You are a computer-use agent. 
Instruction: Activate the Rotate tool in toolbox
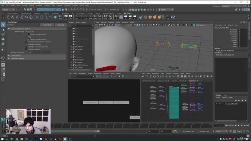click(x=3, y=44)
